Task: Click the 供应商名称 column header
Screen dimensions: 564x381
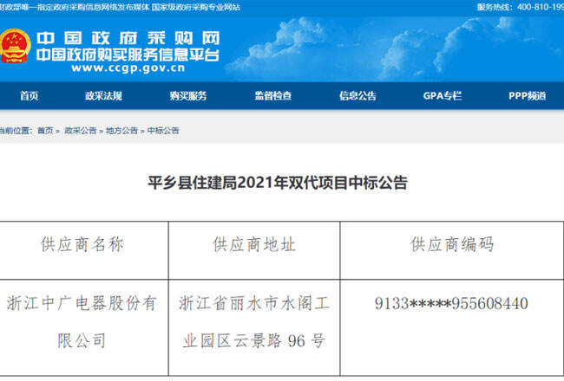Action: coord(82,245)
